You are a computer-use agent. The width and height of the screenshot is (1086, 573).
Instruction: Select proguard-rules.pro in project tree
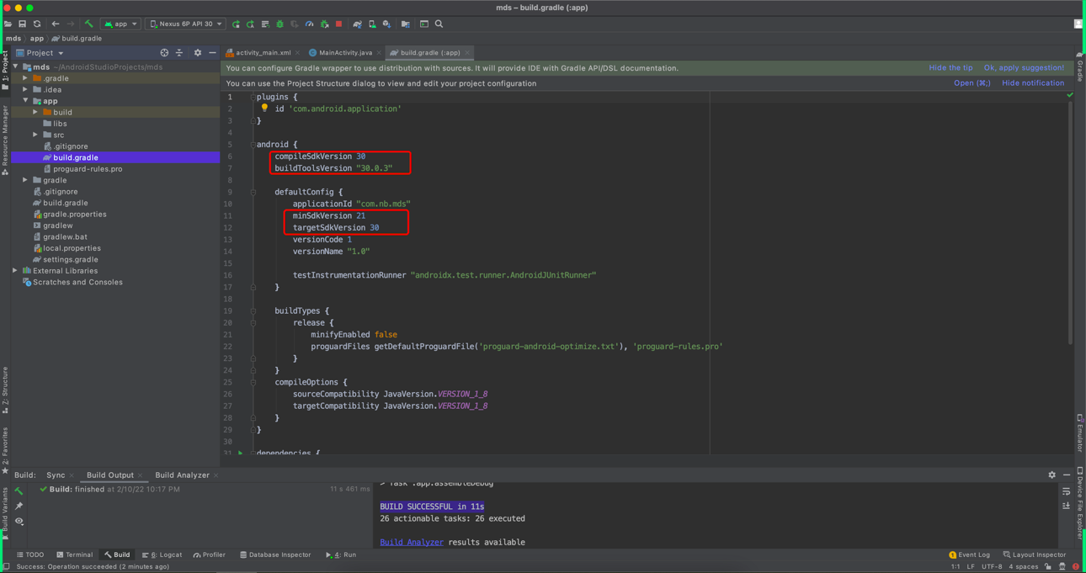tap(88, 169)
